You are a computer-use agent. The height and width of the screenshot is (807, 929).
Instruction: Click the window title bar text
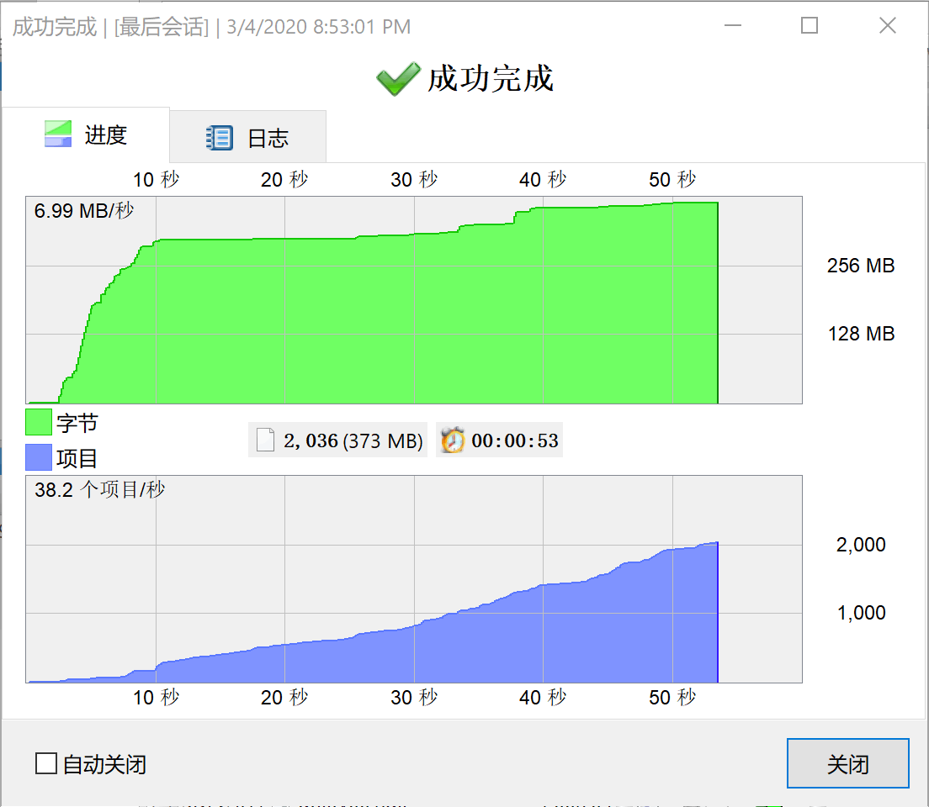click(x=211, y=27)
